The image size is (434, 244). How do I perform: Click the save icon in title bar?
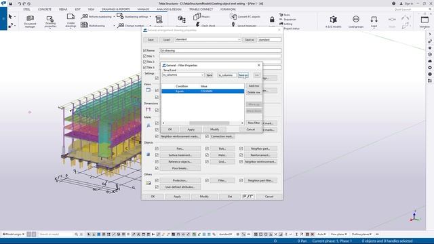click(x=11, y=4)
